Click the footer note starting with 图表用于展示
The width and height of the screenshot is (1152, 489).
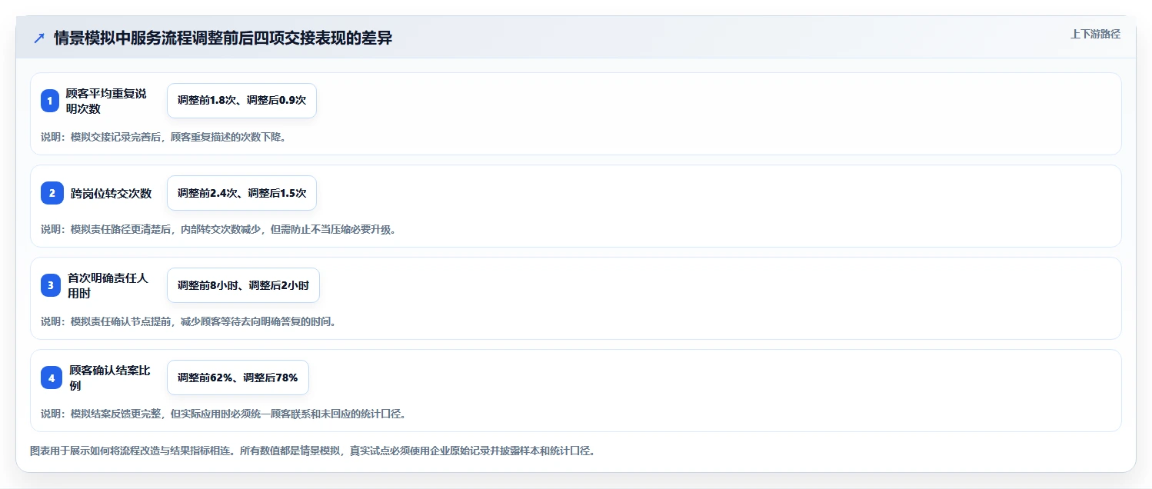pos(312,451)
